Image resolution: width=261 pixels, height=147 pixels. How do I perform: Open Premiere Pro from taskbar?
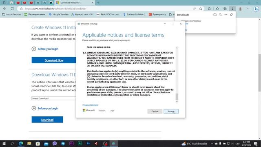click(71, 143)
